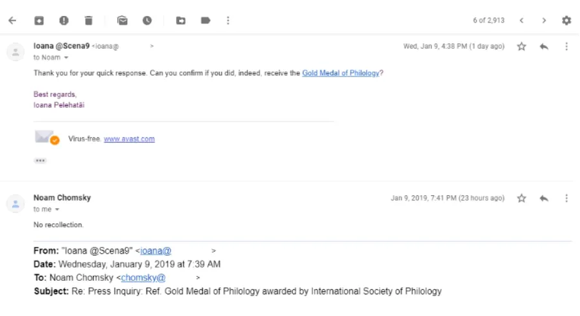Delete this conversation with trash icon
580x316 pixels.
click(89, 21)
